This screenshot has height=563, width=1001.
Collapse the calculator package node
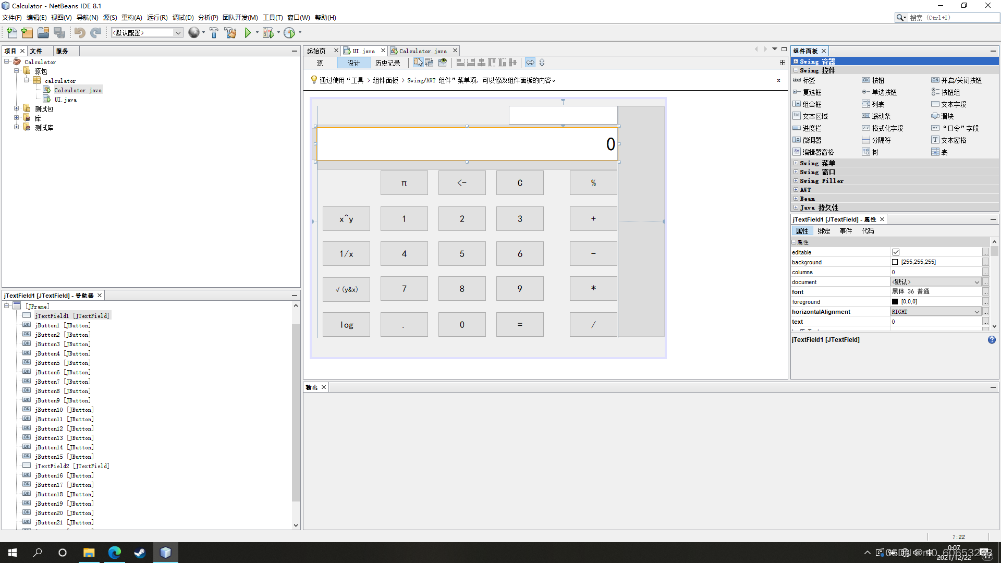pos(26,80)
